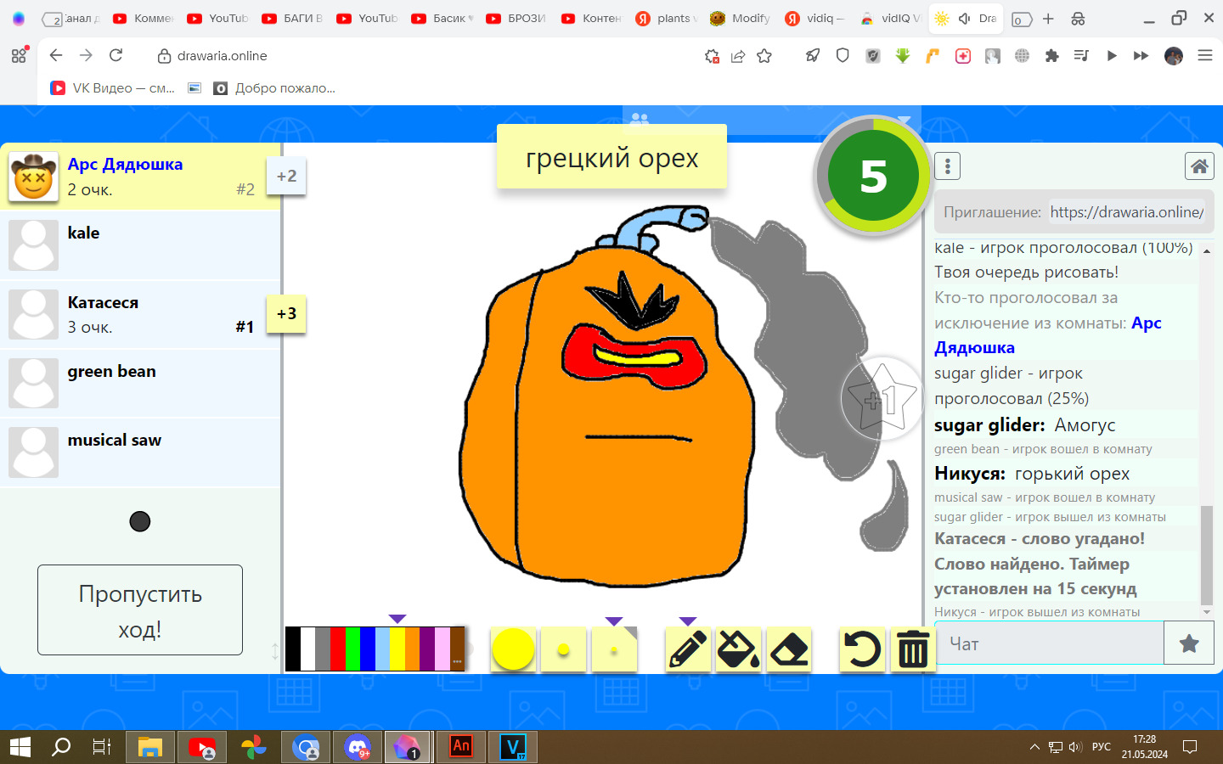The image size is (1223, 764).
Task: Choose the largest brush size
Action: click(513, 649)
